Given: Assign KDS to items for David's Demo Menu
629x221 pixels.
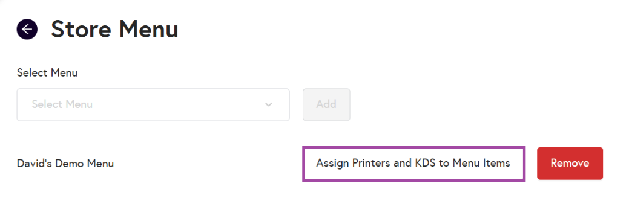Looking at the screenshot, I should pyautogui.click(x=413, y=164).
